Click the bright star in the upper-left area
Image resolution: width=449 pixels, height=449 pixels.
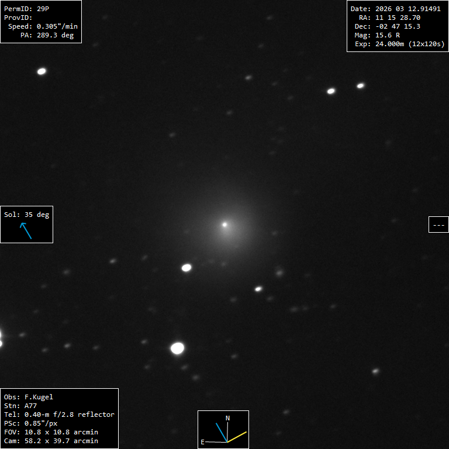click(42, 71)
